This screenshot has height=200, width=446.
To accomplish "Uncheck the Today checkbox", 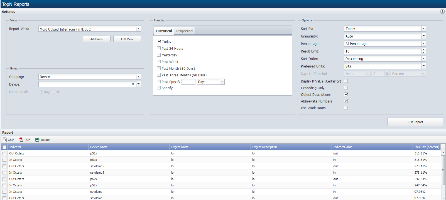I will pyautogui.click(x=159, y=41).
